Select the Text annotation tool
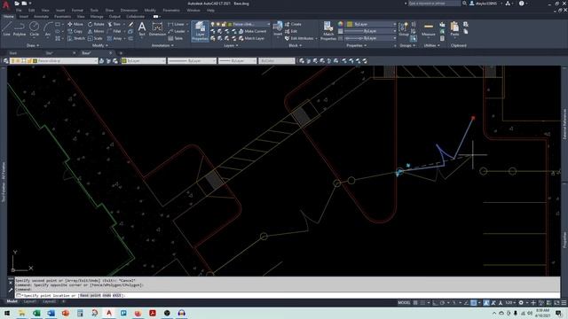The image size is (568, 319). pos(142,29)
